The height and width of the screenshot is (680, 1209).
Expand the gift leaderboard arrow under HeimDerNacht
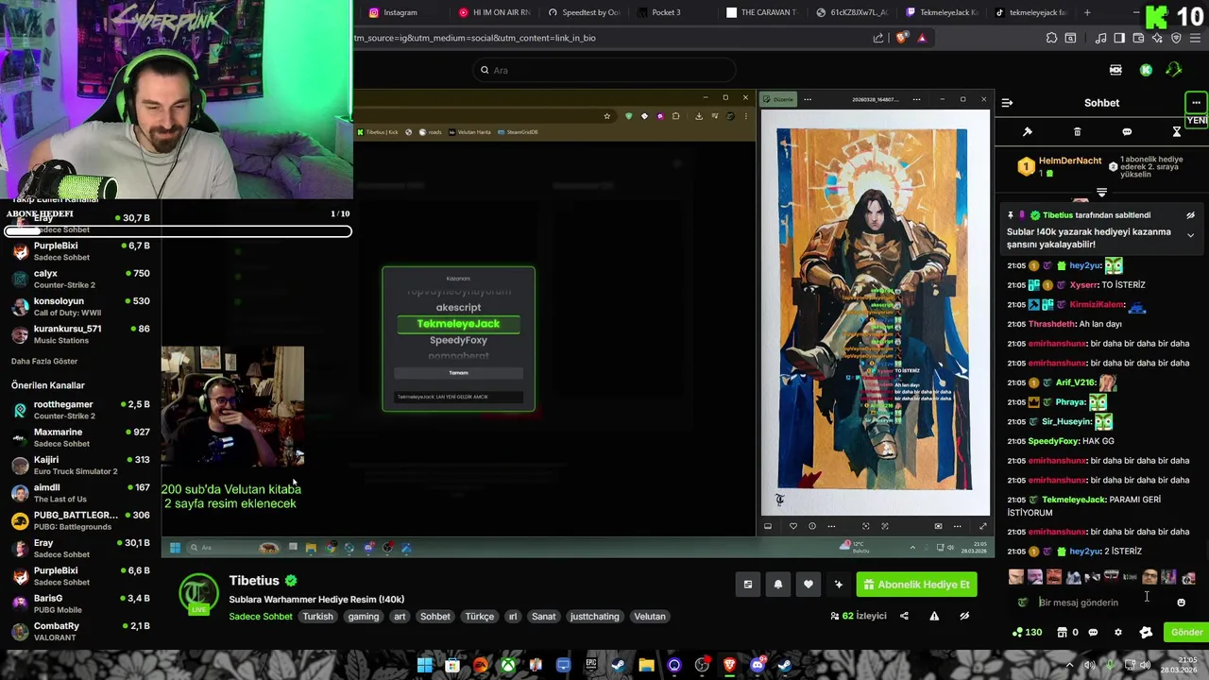[x=1101, y=193]
